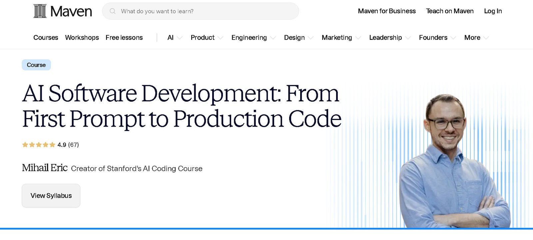
Task: Expand the More dropdown
Action: click(476, 38)
